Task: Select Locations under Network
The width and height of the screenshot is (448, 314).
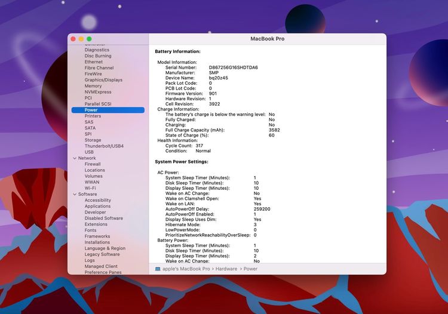Action: click(x=95, y=170)
